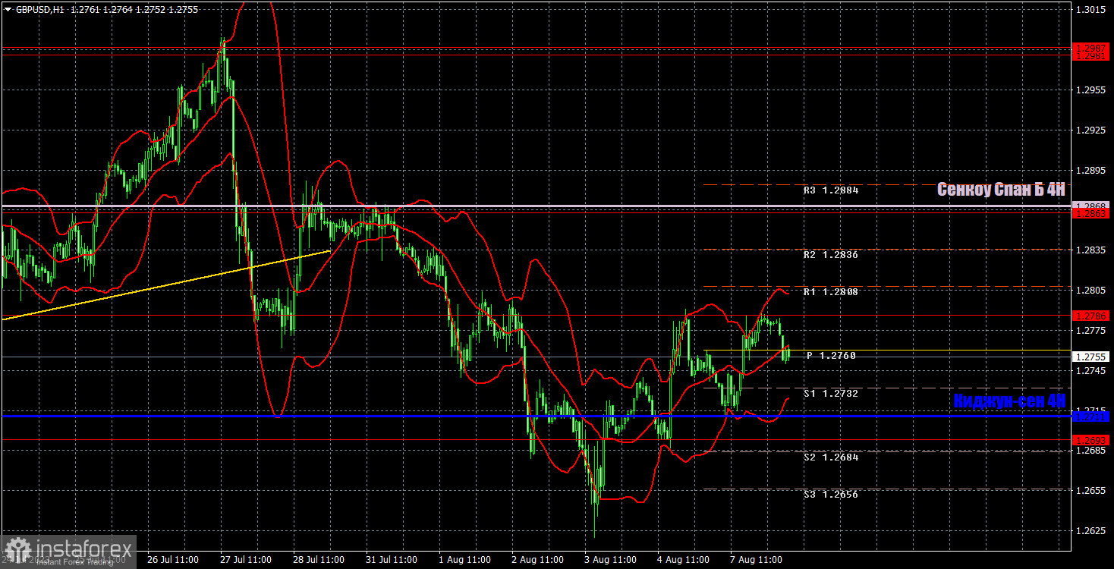Screen dimensions: 1114x569
Task: Click 1.2805 on the price axis
Action: point(1090,291)
